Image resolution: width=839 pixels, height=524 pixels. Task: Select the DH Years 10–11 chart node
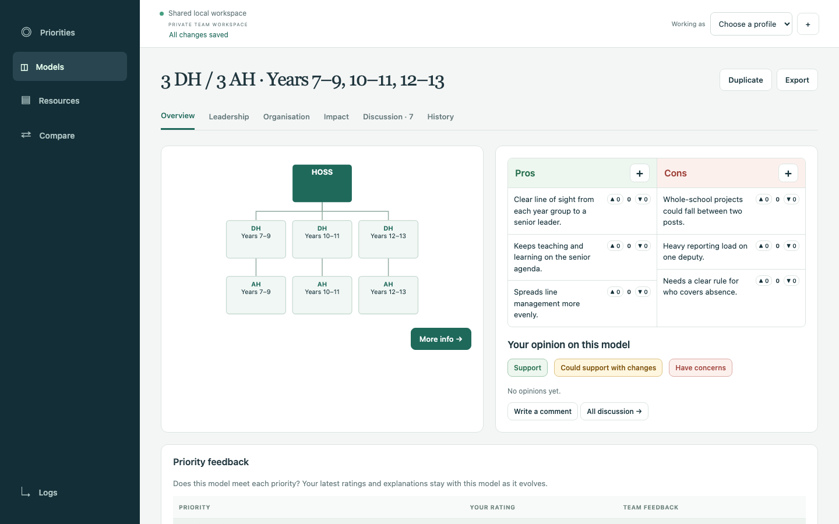pyautogui.click(x=322, y=239)
